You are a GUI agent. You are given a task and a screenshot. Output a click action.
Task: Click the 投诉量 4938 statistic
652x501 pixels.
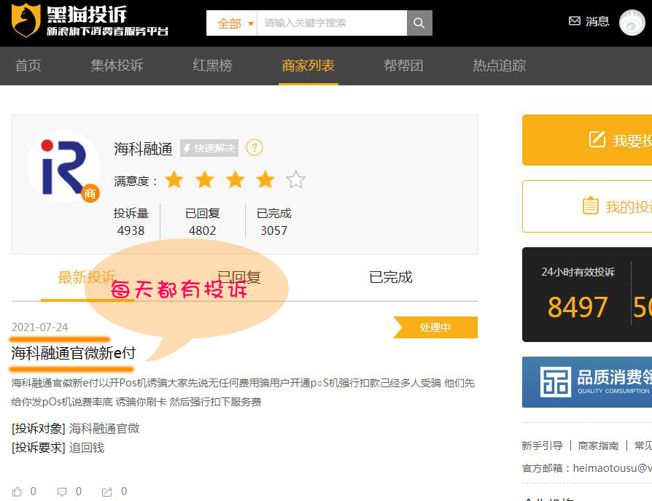pyautogui.click(x=131, y=222)
